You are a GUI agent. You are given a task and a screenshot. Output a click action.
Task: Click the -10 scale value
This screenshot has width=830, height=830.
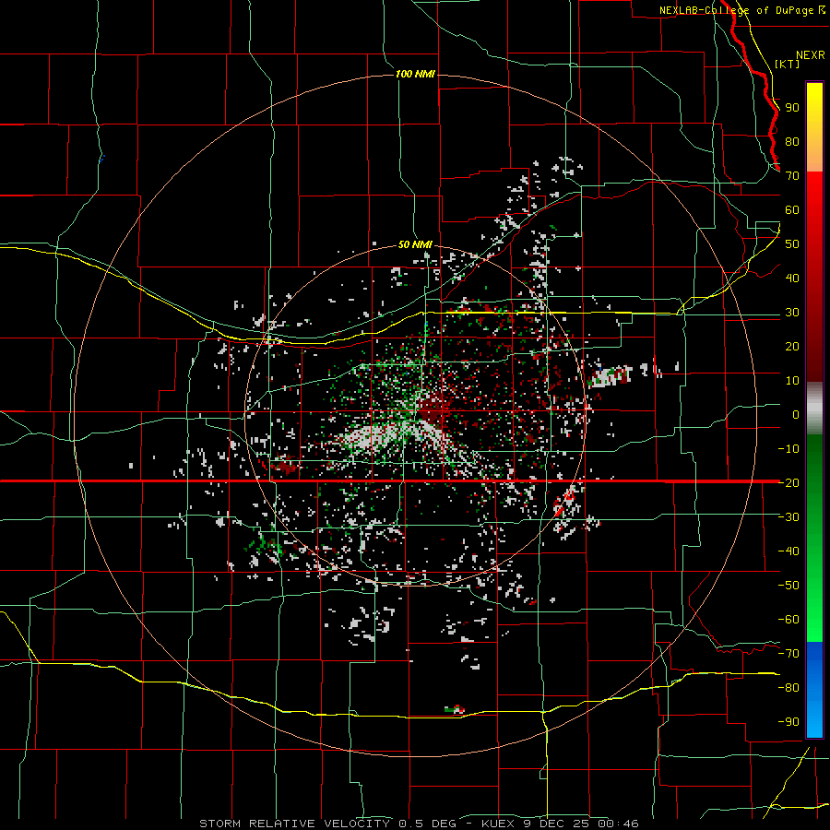pyautogui.click(x=788, y=449)
